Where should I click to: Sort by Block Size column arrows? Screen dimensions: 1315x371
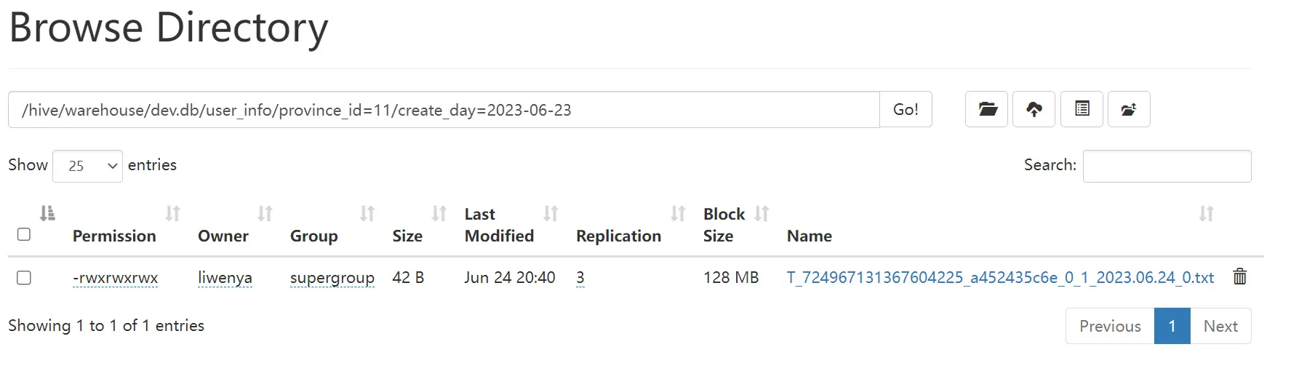(x=762, y=213)
